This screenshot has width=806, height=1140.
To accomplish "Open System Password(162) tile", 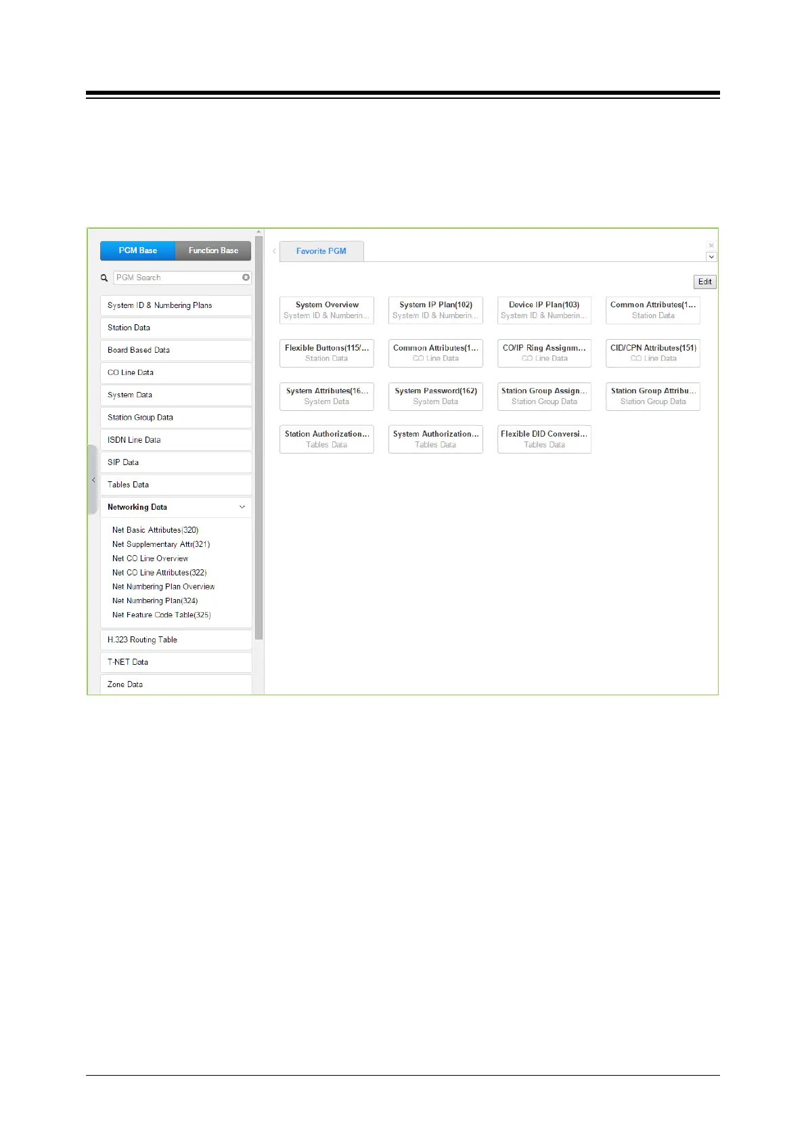I will pyautogui.click(x=436, y=396).
